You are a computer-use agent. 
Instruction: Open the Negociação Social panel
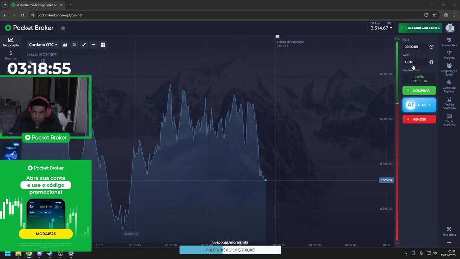(449, 69)
